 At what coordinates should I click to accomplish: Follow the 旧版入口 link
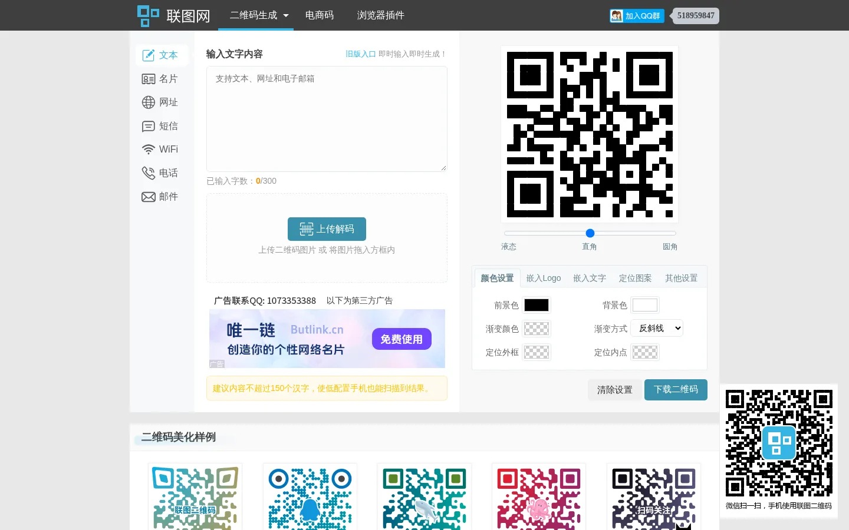(x=361, y=54)
